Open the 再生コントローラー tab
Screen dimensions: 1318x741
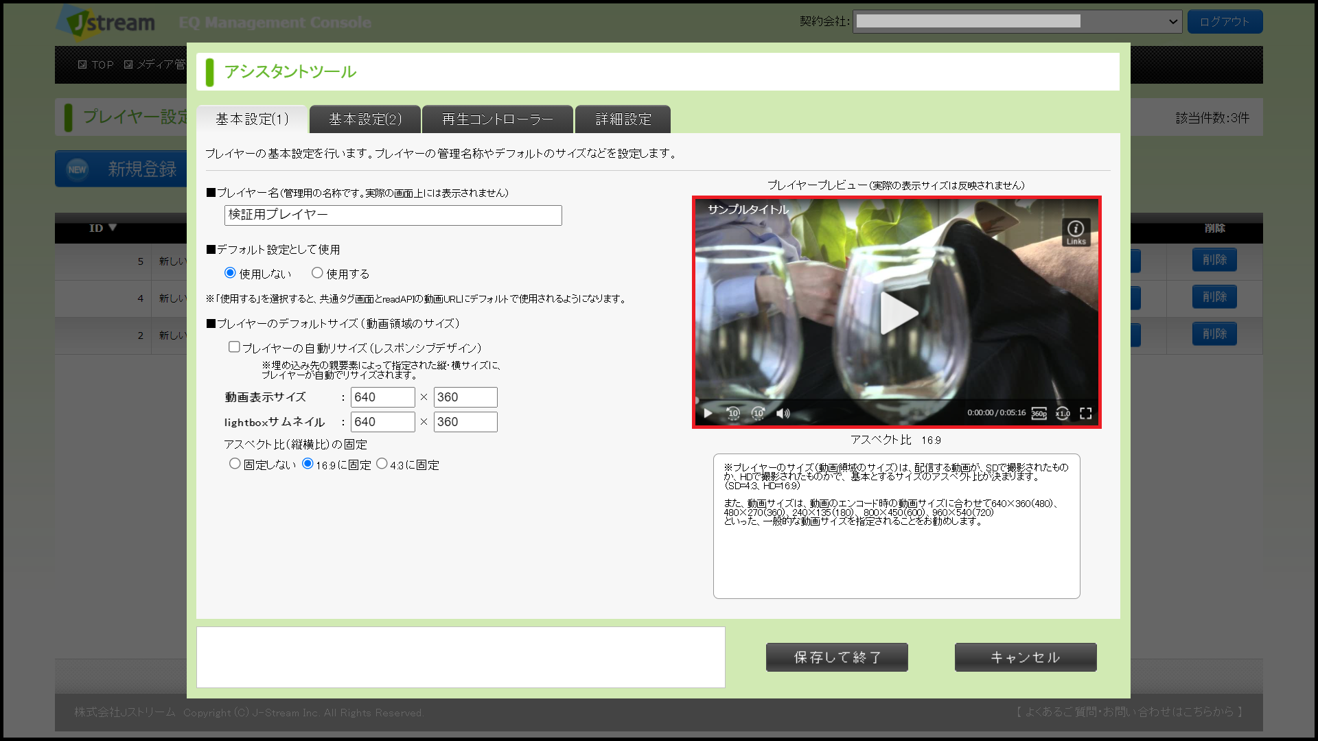pos(497,119)
